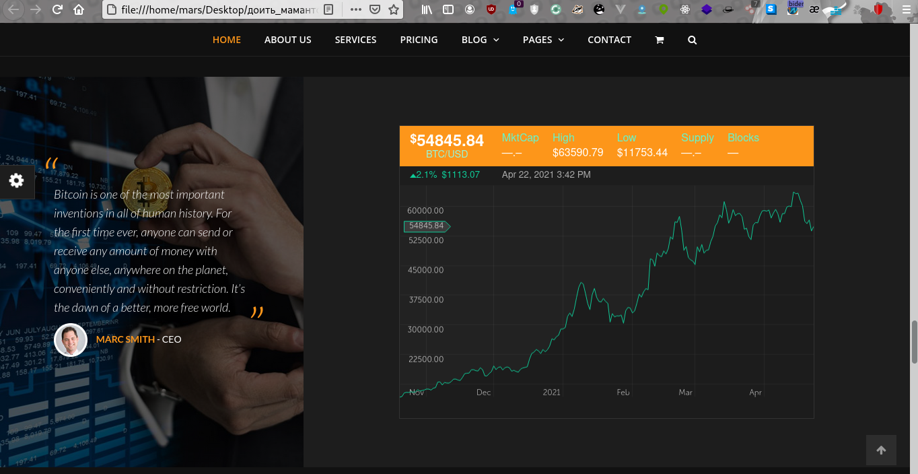
Task: Click the page vertical scrollbar thumb
Action: (x=914, y=342)
